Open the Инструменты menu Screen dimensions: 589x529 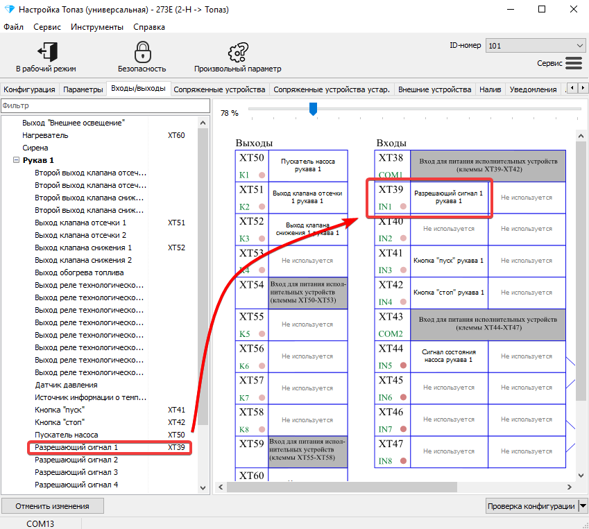coord(97,27)
